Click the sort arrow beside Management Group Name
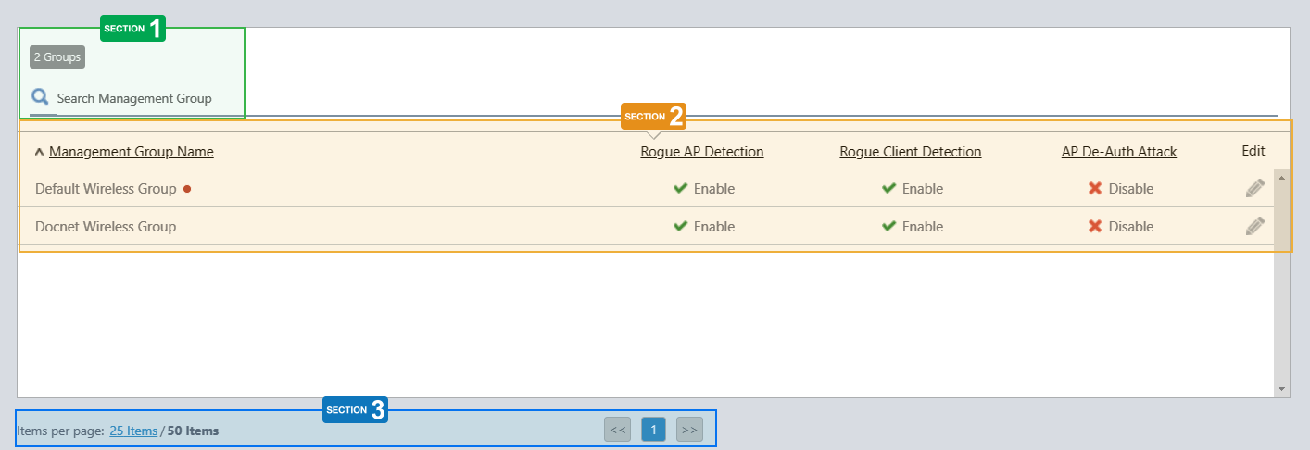This screenshot has height=450, width=1310. pyautogui.click(x=39, y=152)
